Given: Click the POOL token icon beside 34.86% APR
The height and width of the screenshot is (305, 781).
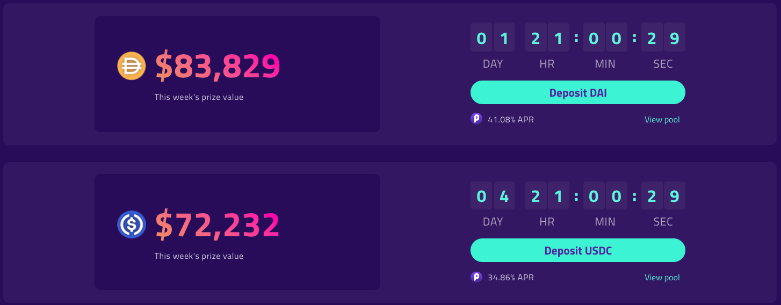Looking at the screenshot, I should [476, 277].
